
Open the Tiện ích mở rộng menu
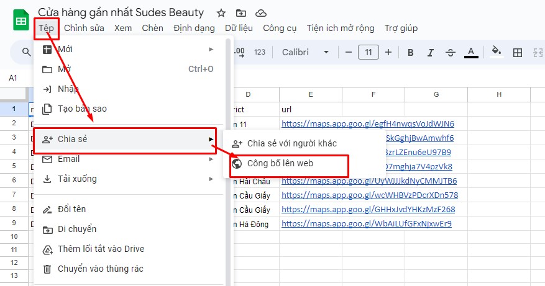tap(341, 28)
